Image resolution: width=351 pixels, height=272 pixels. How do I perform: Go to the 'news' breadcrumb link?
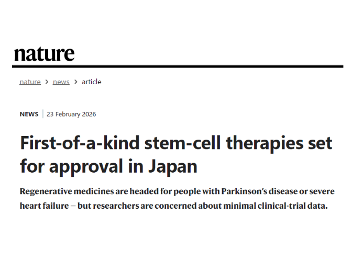pyautogui.click(x=61, y=82)
